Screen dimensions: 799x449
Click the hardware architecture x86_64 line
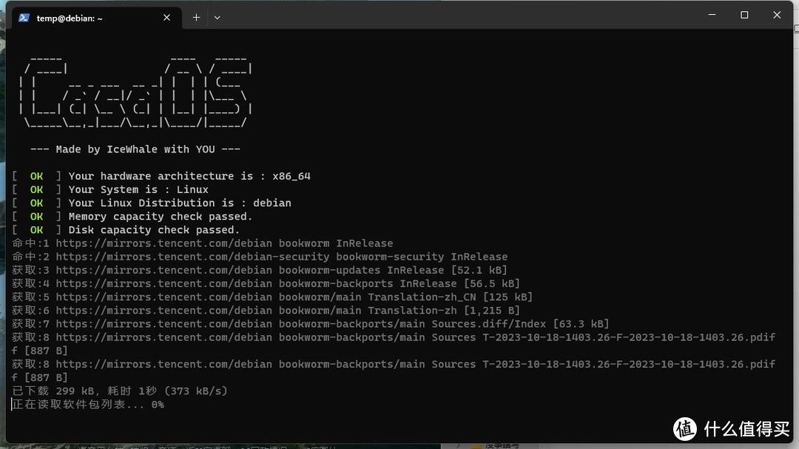click(x=161, y=176)
